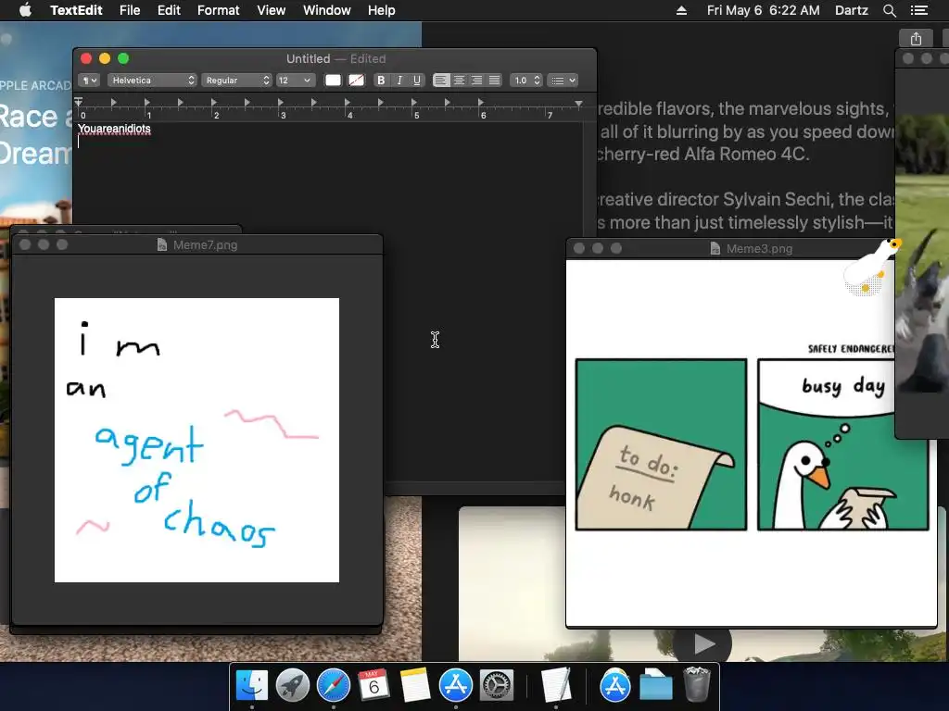Viewport: 949px width, 711px height.
Task: Click the text background color swatch
Action: pyautogui.click(x=357, y=81)
